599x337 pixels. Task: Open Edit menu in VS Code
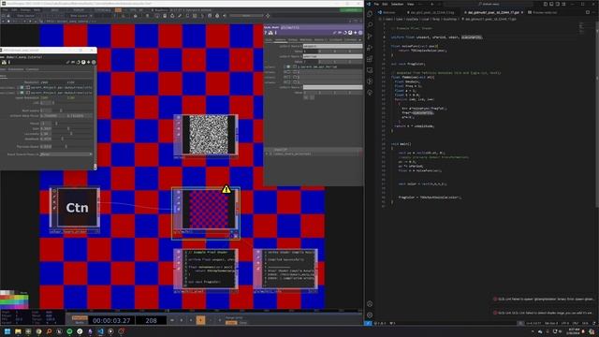385,4
